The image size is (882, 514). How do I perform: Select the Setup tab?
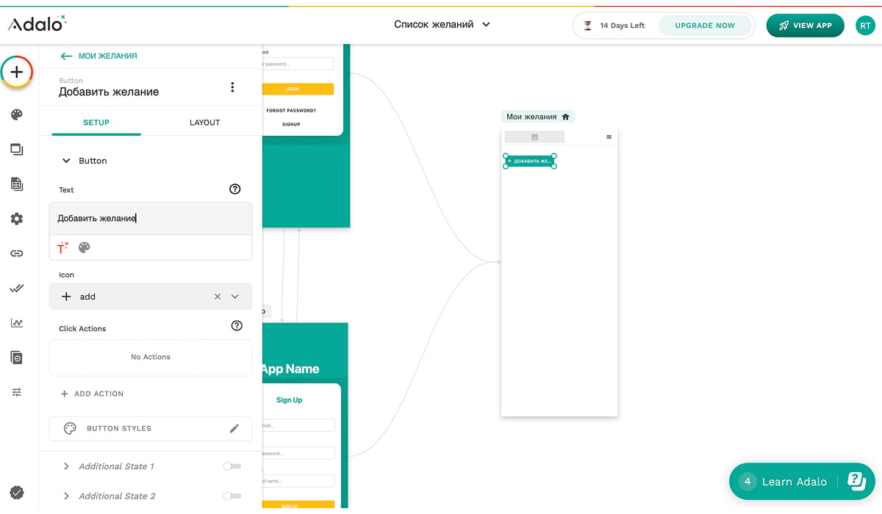[96, 123]
